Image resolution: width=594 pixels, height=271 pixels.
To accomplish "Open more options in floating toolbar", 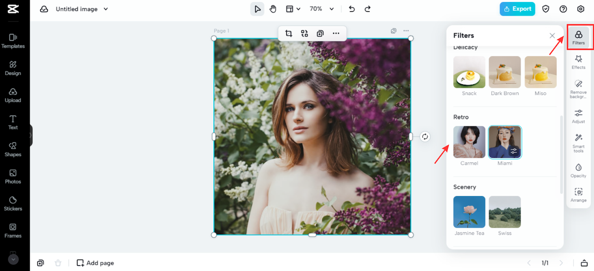I will pyautogui.click(x=336, y=33).
